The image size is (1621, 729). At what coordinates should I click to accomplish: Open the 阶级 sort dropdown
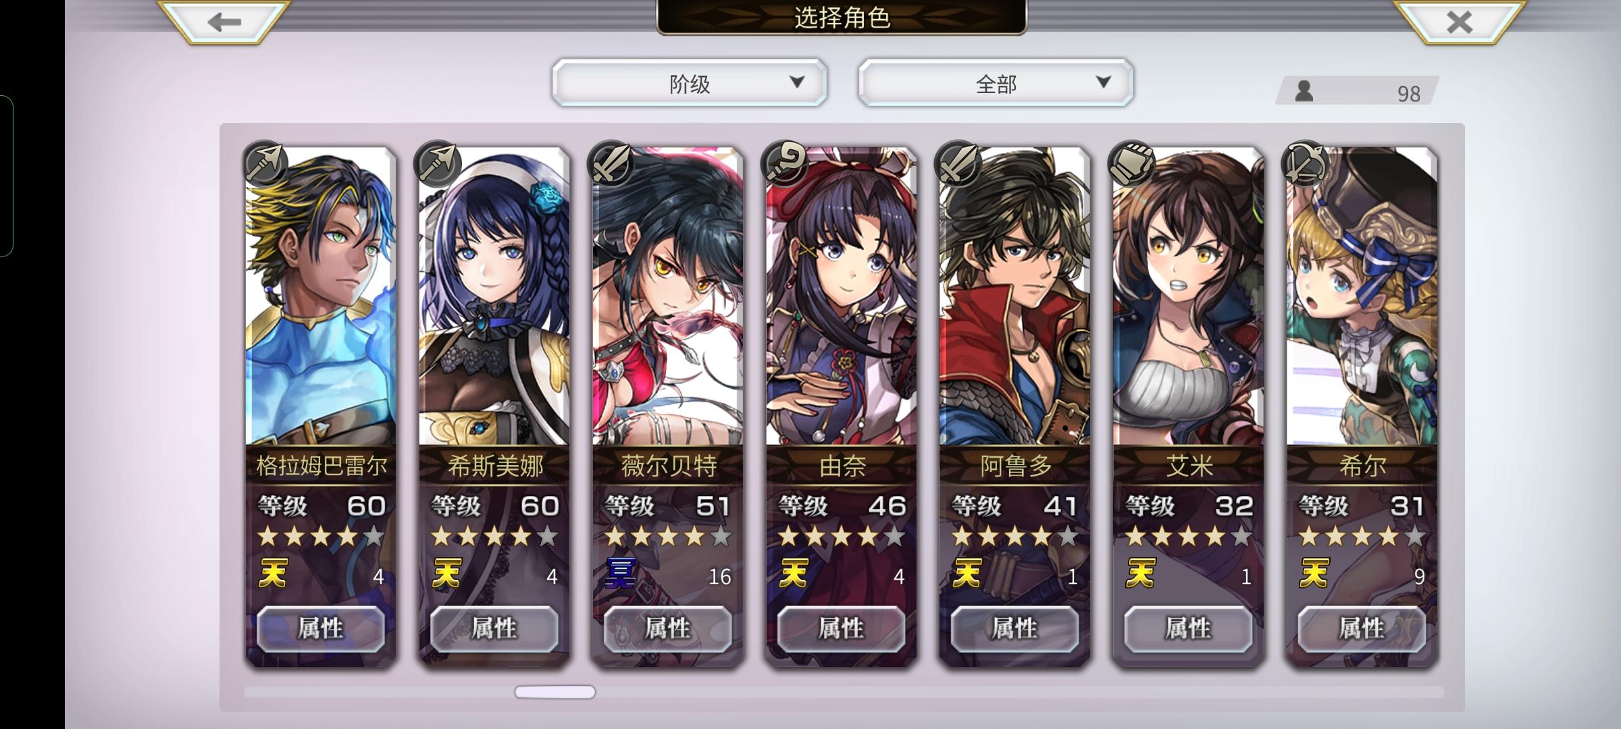coord(690,83)
